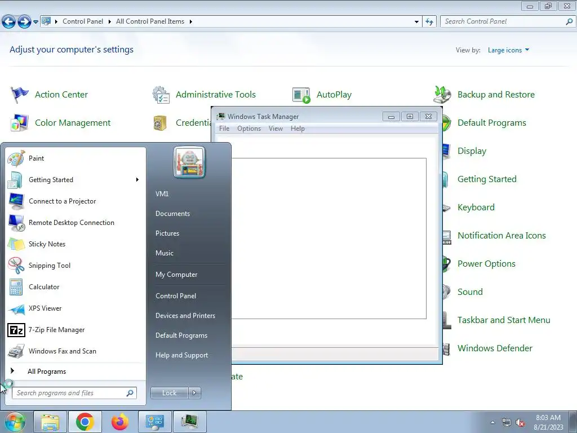Open the Display settings link

click(472, 151)
